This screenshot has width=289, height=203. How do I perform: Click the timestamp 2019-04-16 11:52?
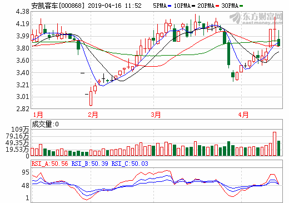click(114, 6)
